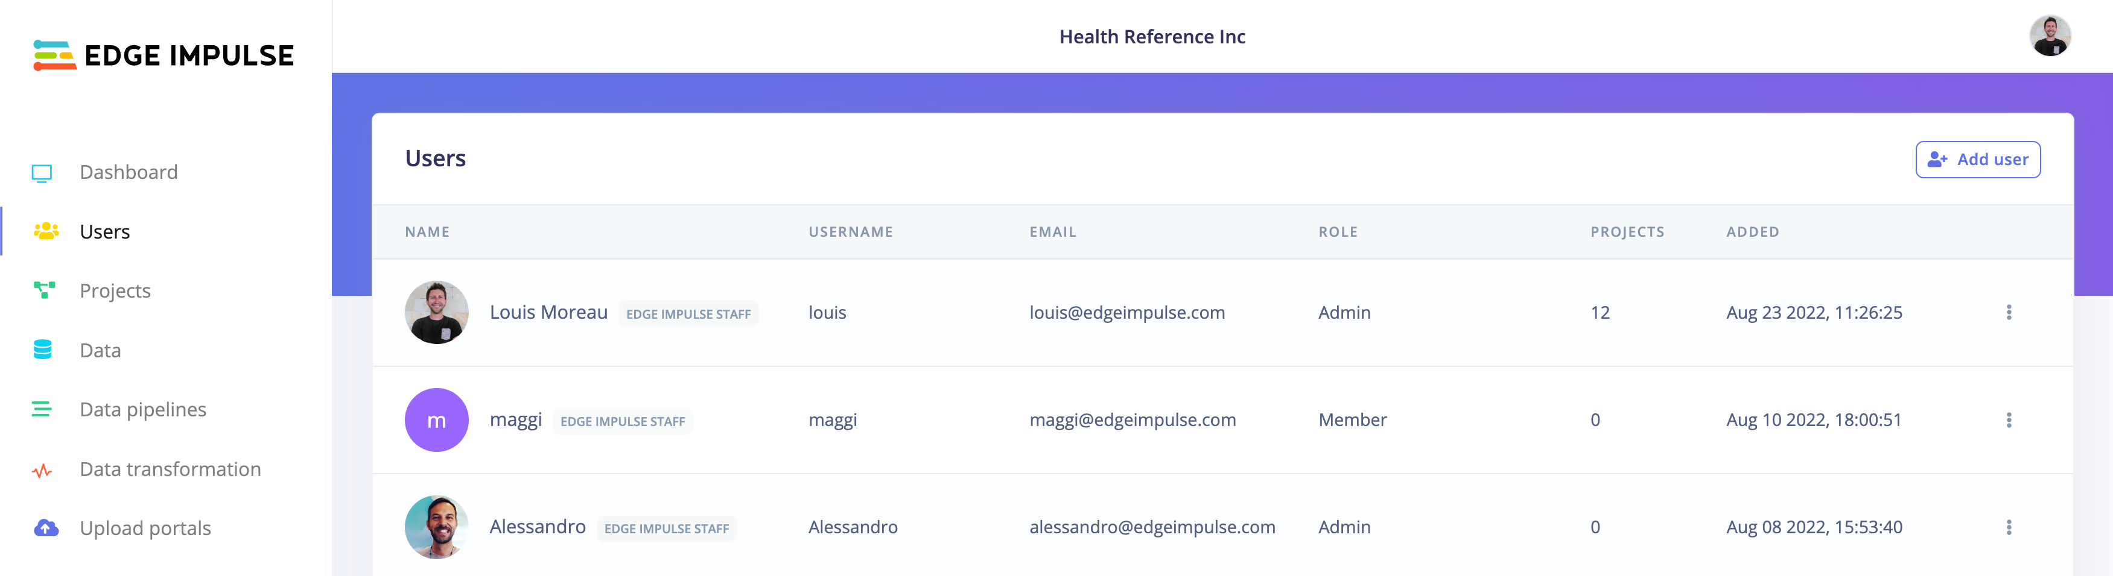This screenshot has width=2113, height=576.
Task: Click the Upload portals cloud icon
Action: click(x=46, y=528)
